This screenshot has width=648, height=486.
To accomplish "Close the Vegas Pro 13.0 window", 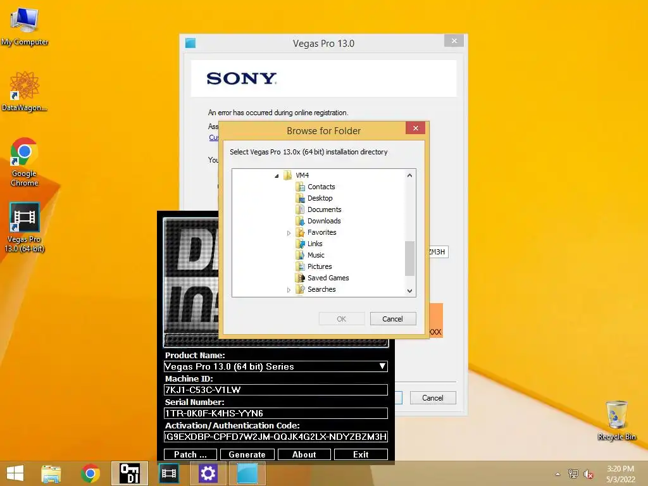I will pyautogui.click(x=454, y=40).
